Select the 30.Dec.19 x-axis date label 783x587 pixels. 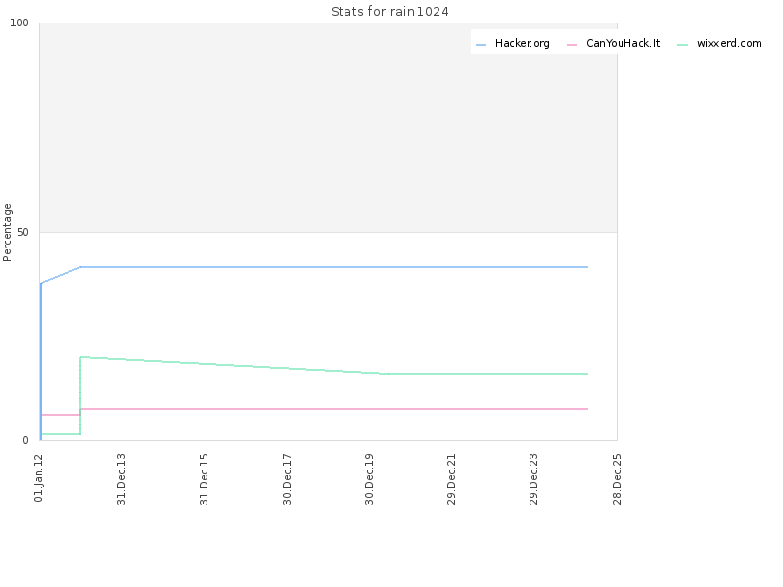click(370, 479)
